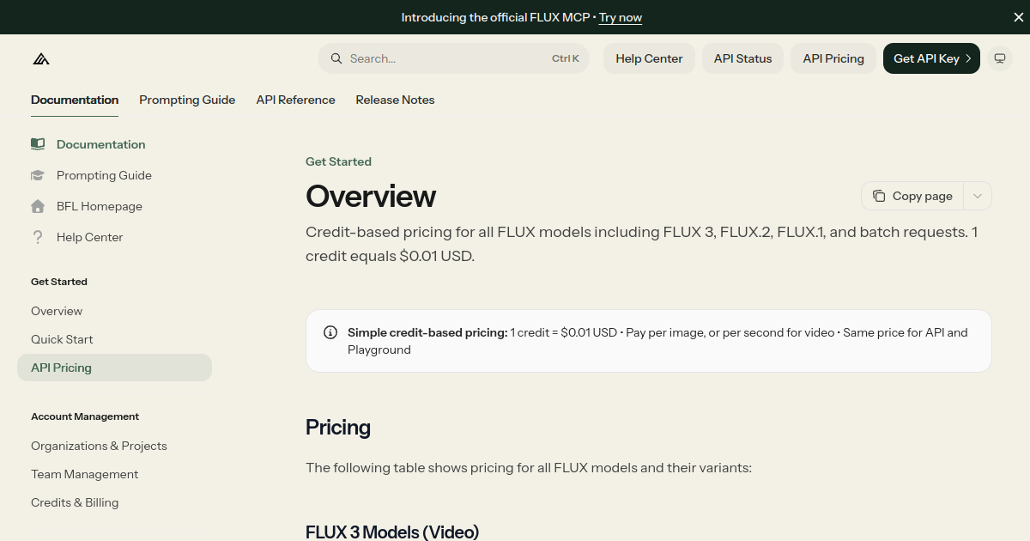1030x541 pixels.
Task: Expand the Copy page dropdown chevron
Action: [x=978, y=196]
